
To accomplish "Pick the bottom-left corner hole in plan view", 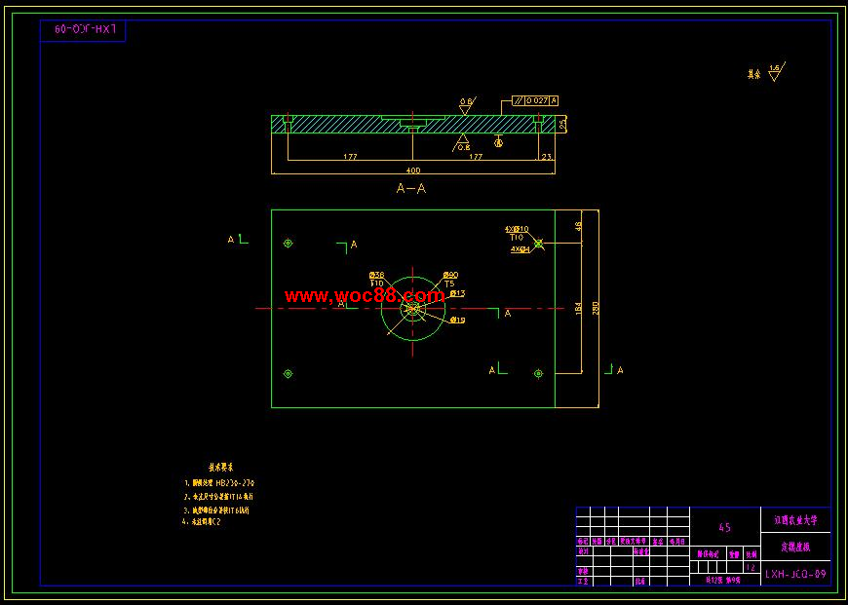I will coord(288,373).
